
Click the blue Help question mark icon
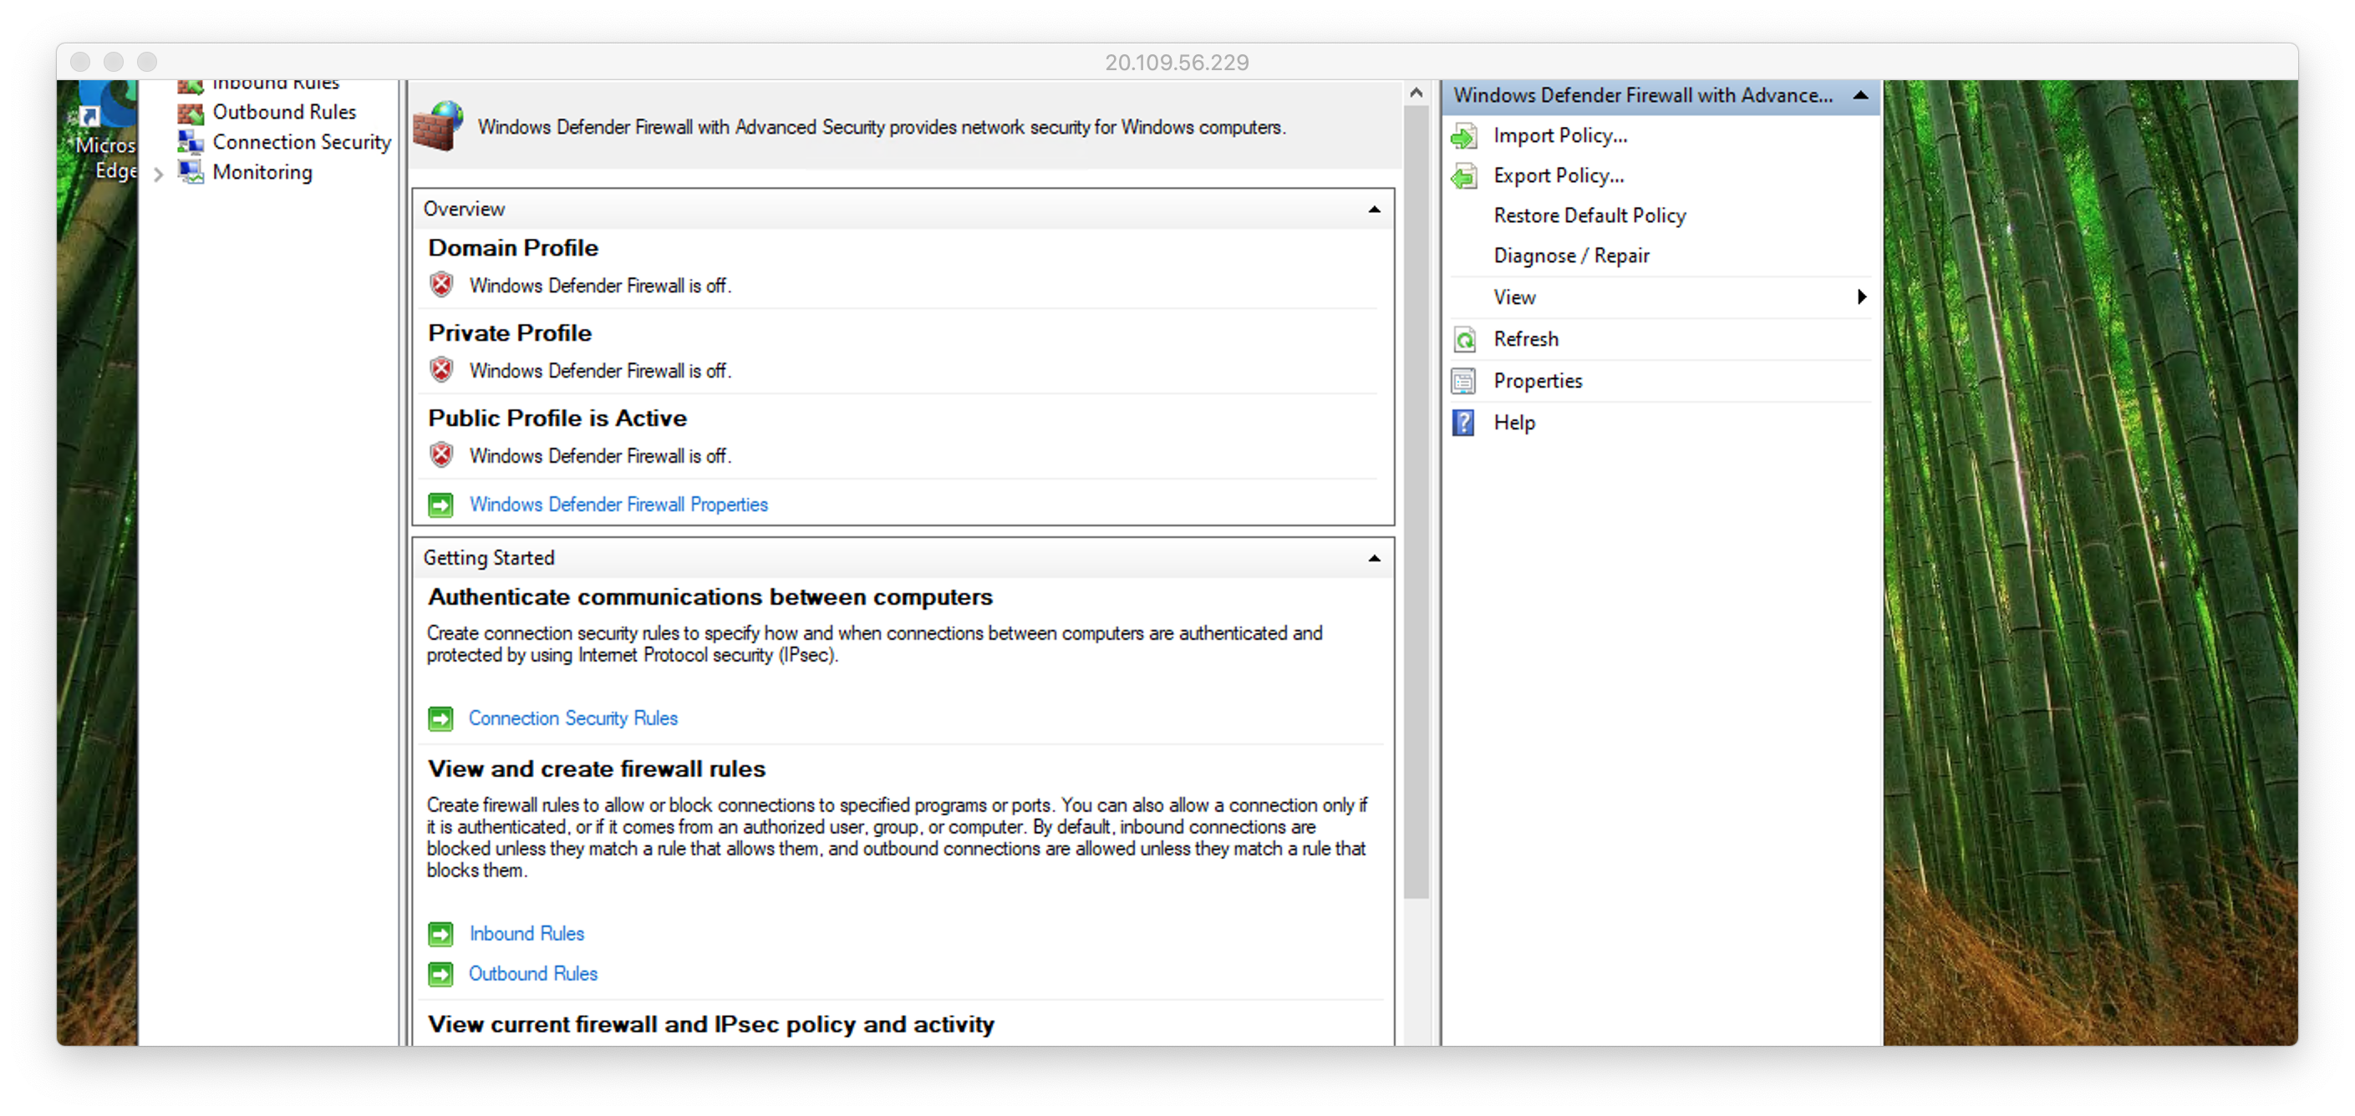(x=1463, y=424)
